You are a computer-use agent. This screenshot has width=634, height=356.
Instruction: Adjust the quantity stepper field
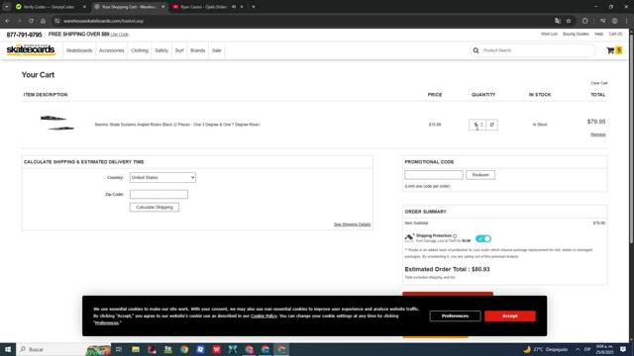pyautogui.click(x=477, y=125)
